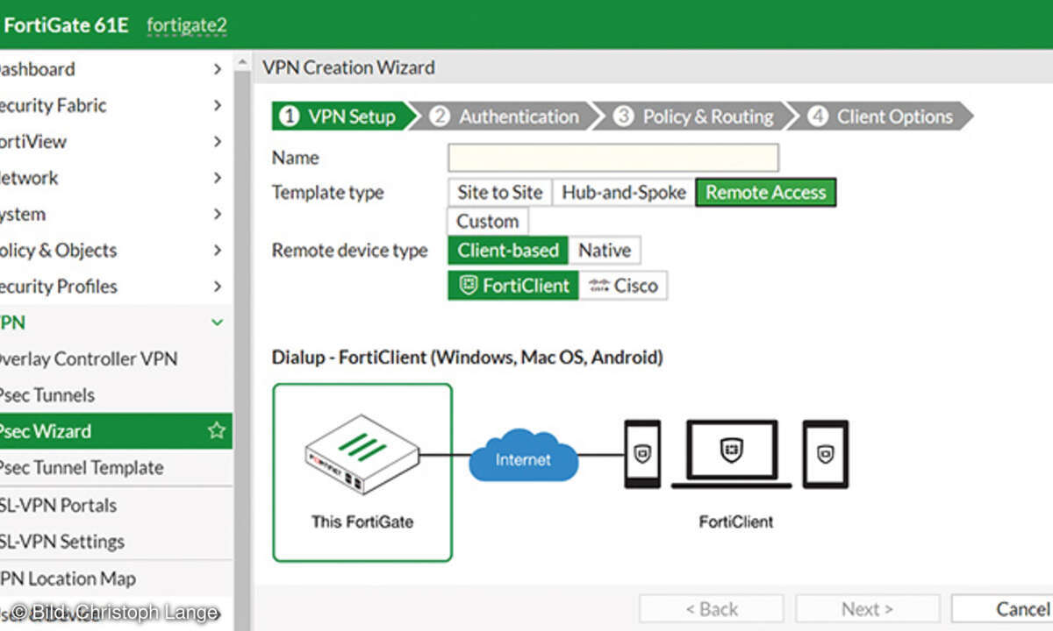Select Cisco as the client

click(623, 286)
